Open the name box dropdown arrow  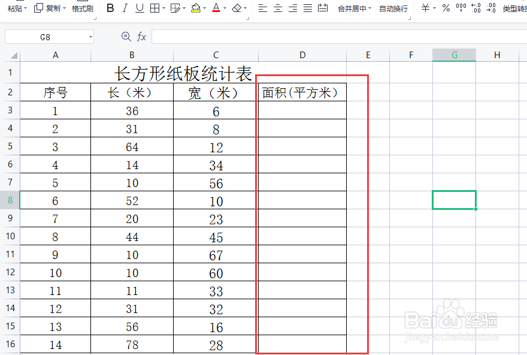click(x=90, y=37)
